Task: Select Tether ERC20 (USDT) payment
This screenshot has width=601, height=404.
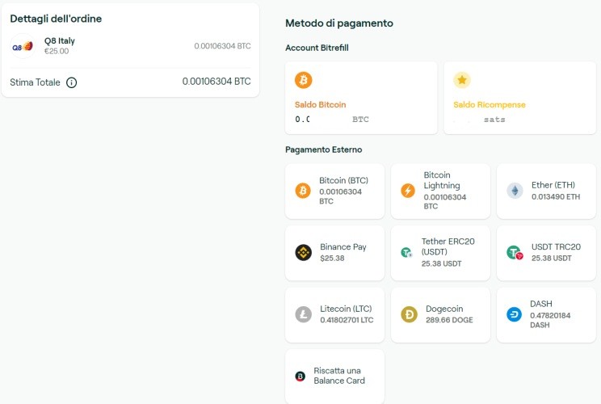Action: click(x=440, y=253)
